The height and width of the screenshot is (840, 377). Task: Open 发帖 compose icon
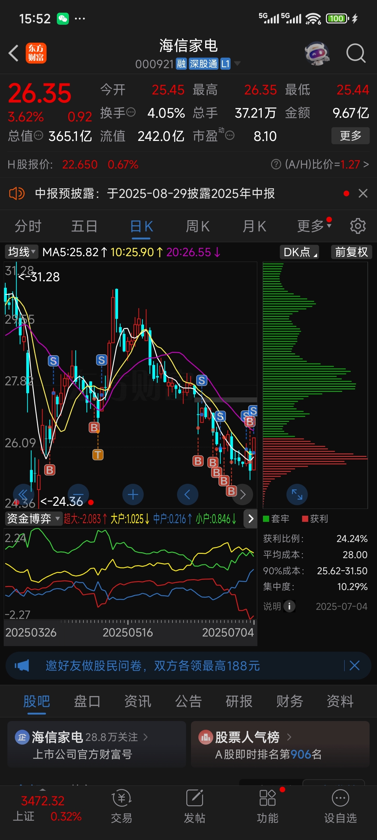pos(194,806)
